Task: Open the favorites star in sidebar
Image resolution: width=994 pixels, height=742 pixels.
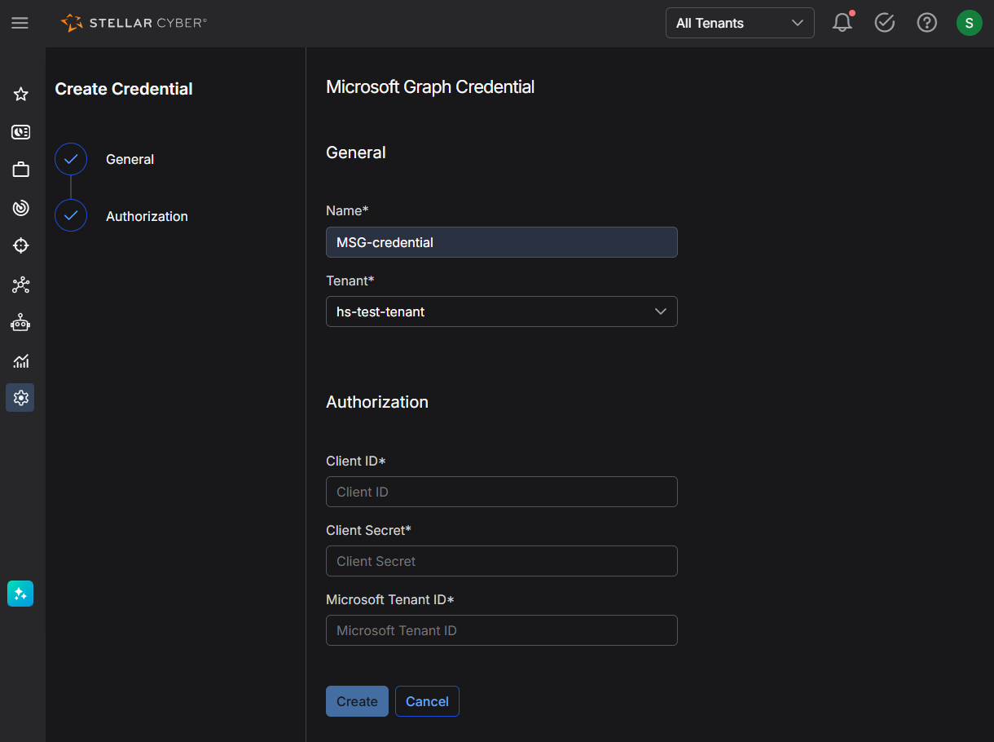Action: [21, 95]
